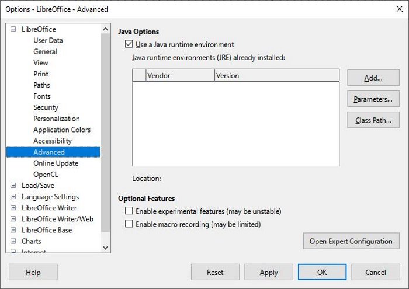The width and height of the screenshot is (409, 289).
Task: Expand the Charts tree node
Action: tap(13, 241)
